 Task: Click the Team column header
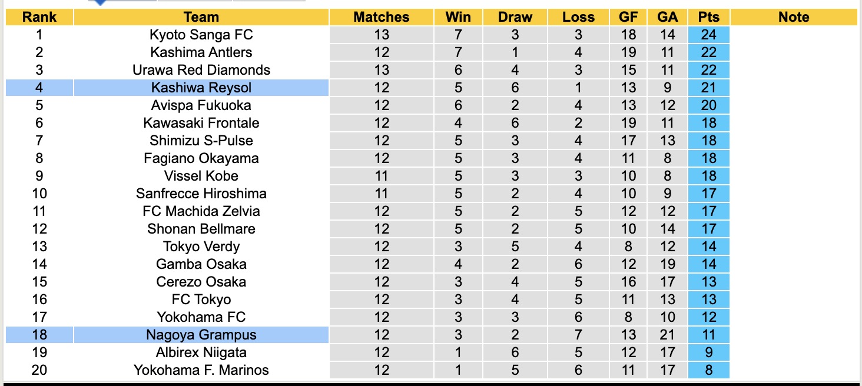click(201, 17)
